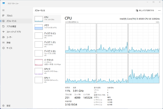Screen dimensions: 163x109
Task: Select the イーサネット network entry
Action: (x=47, y=62)
